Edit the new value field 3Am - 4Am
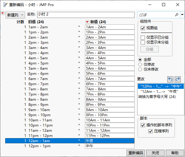 [x=110, y=48]
